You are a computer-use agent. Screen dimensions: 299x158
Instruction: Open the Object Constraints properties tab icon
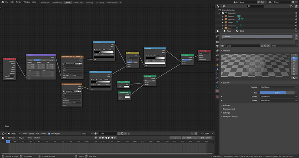(217, 82)
